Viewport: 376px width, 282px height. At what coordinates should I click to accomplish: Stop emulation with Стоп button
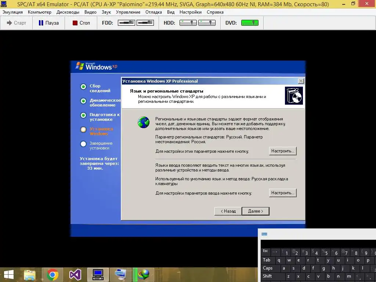[81, 23]
